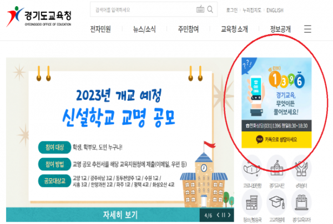Screen dimensions: 333x224
Task: Click the building icon in quick links
Action: (x=252, y=202)
